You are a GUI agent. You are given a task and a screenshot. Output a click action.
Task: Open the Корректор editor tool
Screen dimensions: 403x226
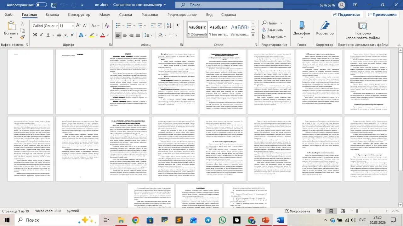coord(325,29)
